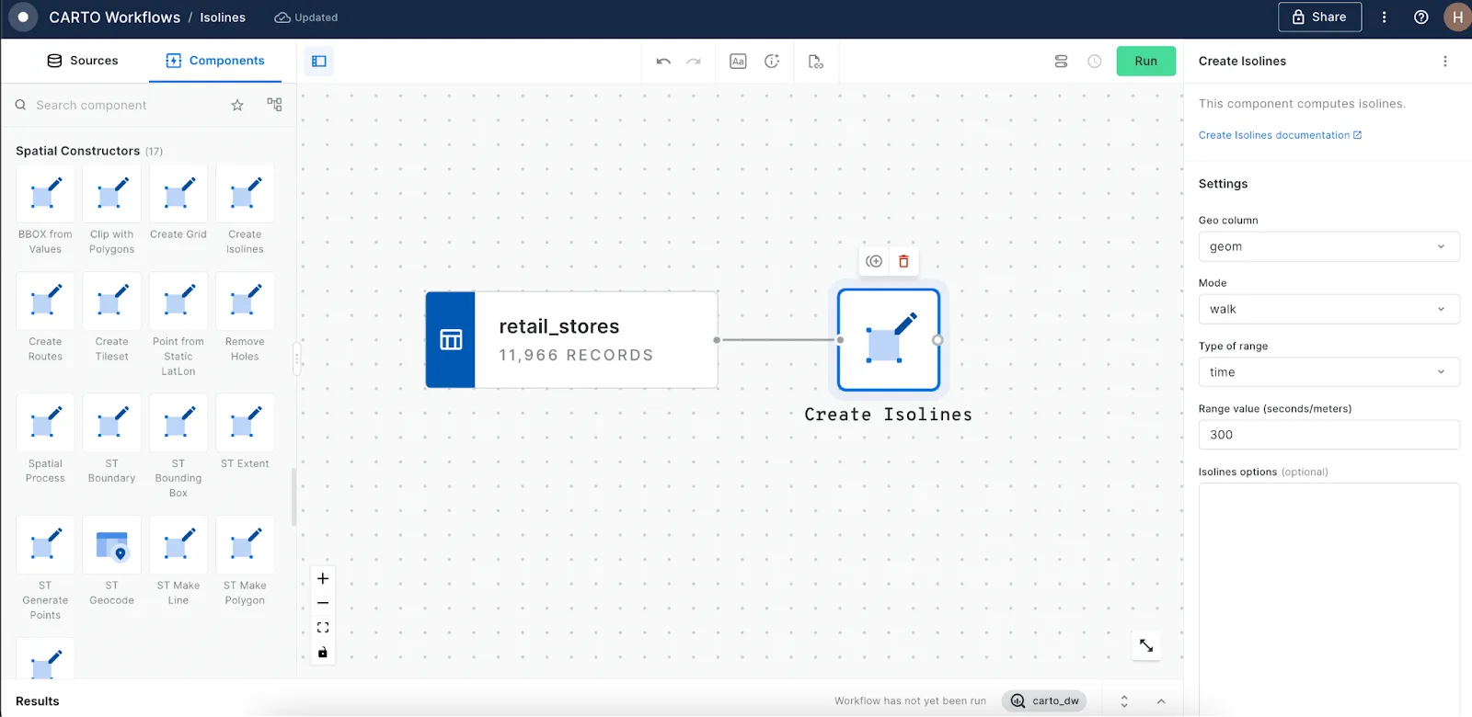The image size is (1472, 717).
Task: Click the add annotation text icon
Action: [x=738, y=62]
